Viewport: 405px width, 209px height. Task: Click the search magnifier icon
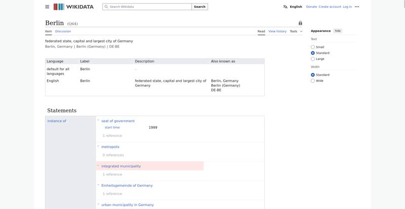click(x=106, y=7)
